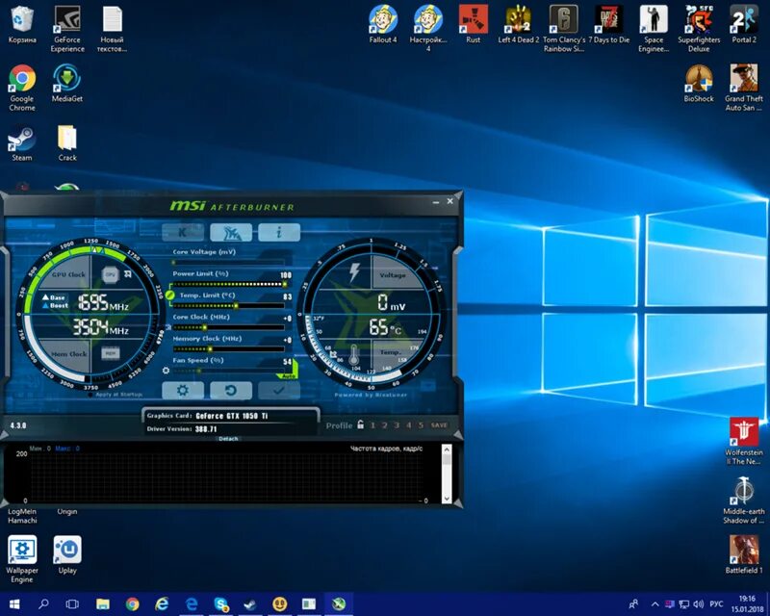Minimize the MSI Afterburner window

(x=436, y=202)
